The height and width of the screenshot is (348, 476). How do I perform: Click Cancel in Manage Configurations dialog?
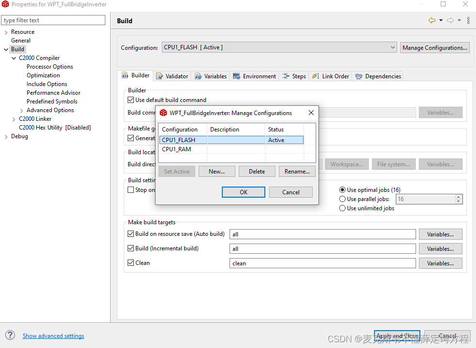coord(291,192)
